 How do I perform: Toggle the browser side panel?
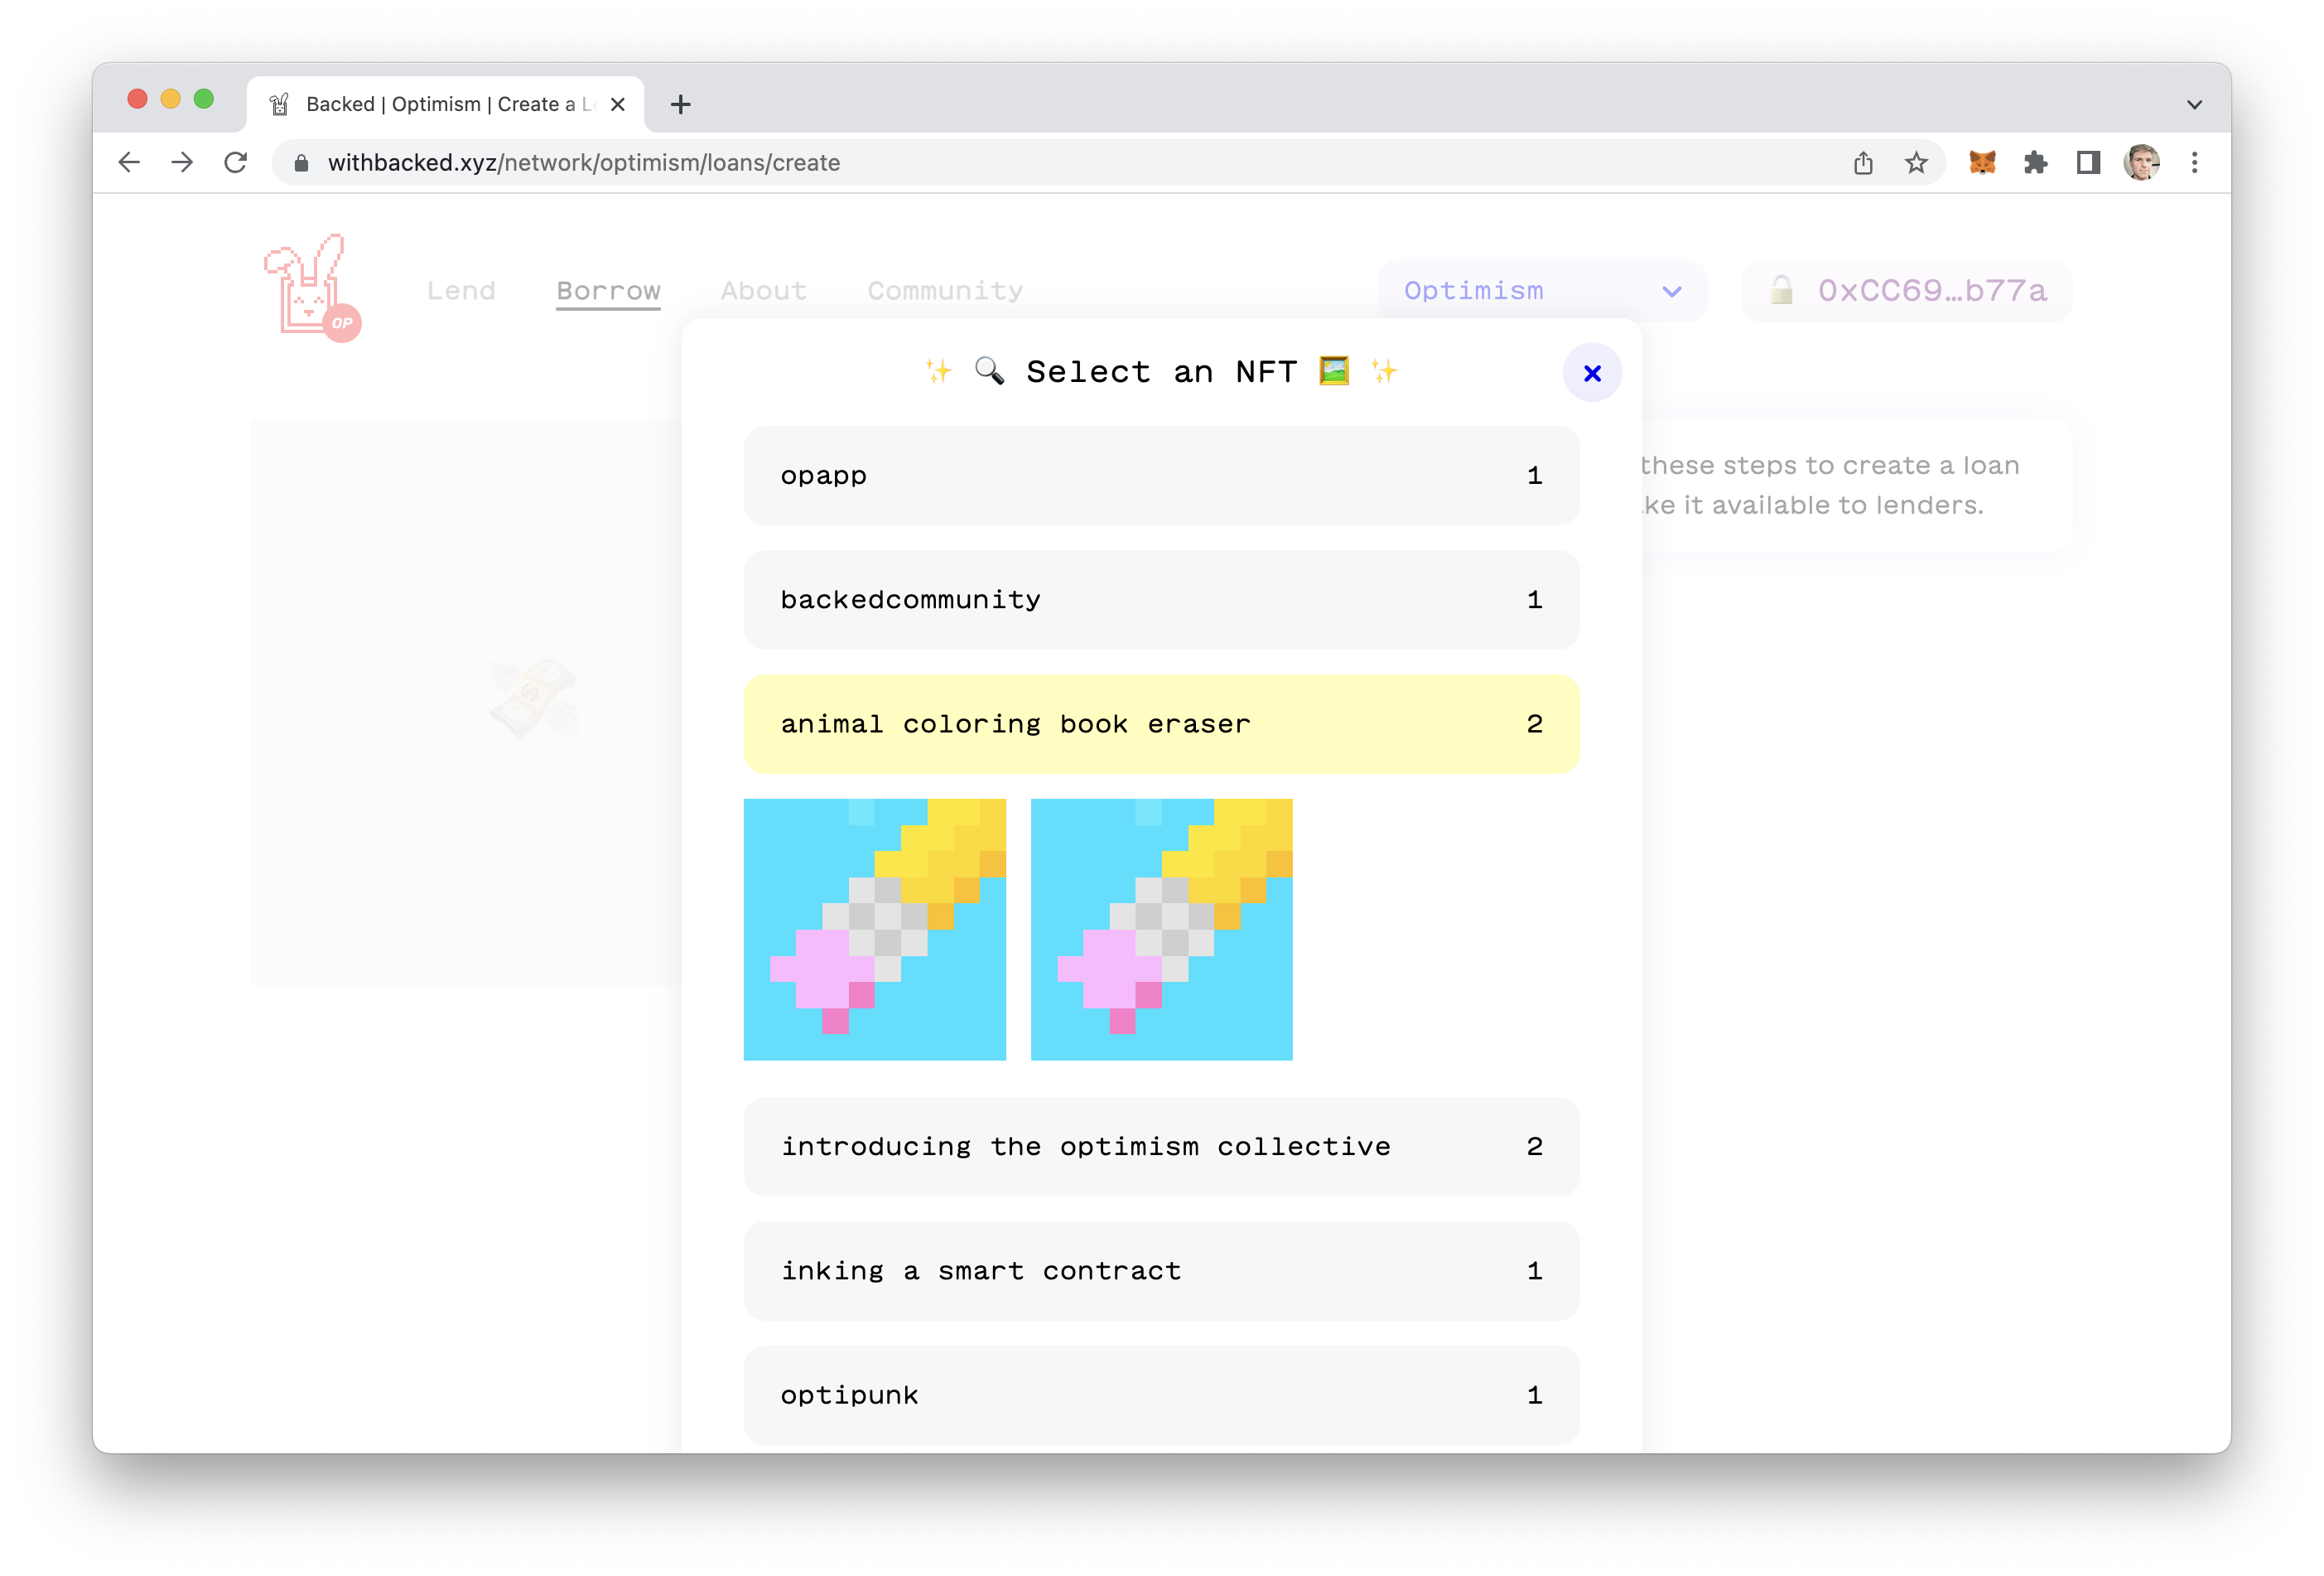tap(2088, 162)
